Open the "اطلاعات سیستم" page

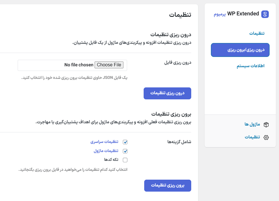pyautogui.click(x=251, y=65)
